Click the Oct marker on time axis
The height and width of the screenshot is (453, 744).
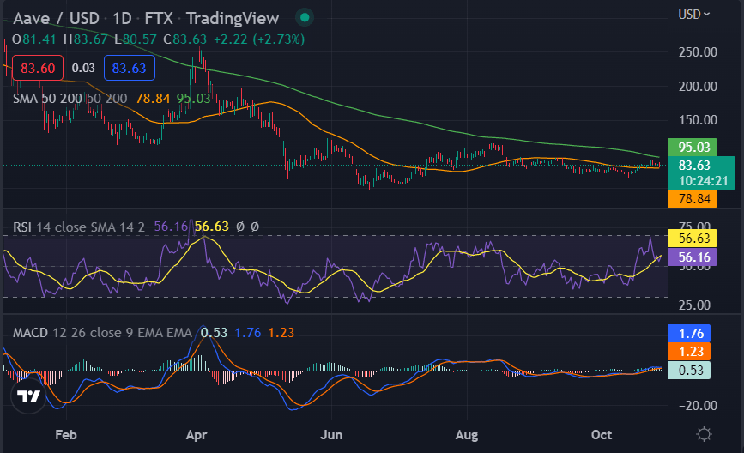(x=602, y=435)
